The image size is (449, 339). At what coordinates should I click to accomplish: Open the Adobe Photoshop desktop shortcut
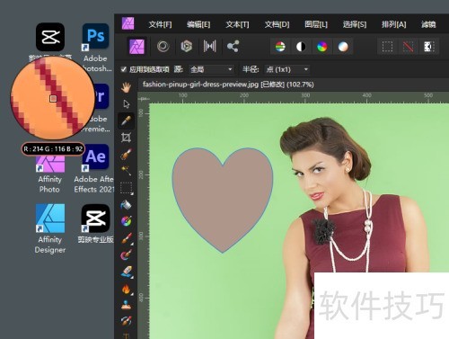tap(95, 48)
